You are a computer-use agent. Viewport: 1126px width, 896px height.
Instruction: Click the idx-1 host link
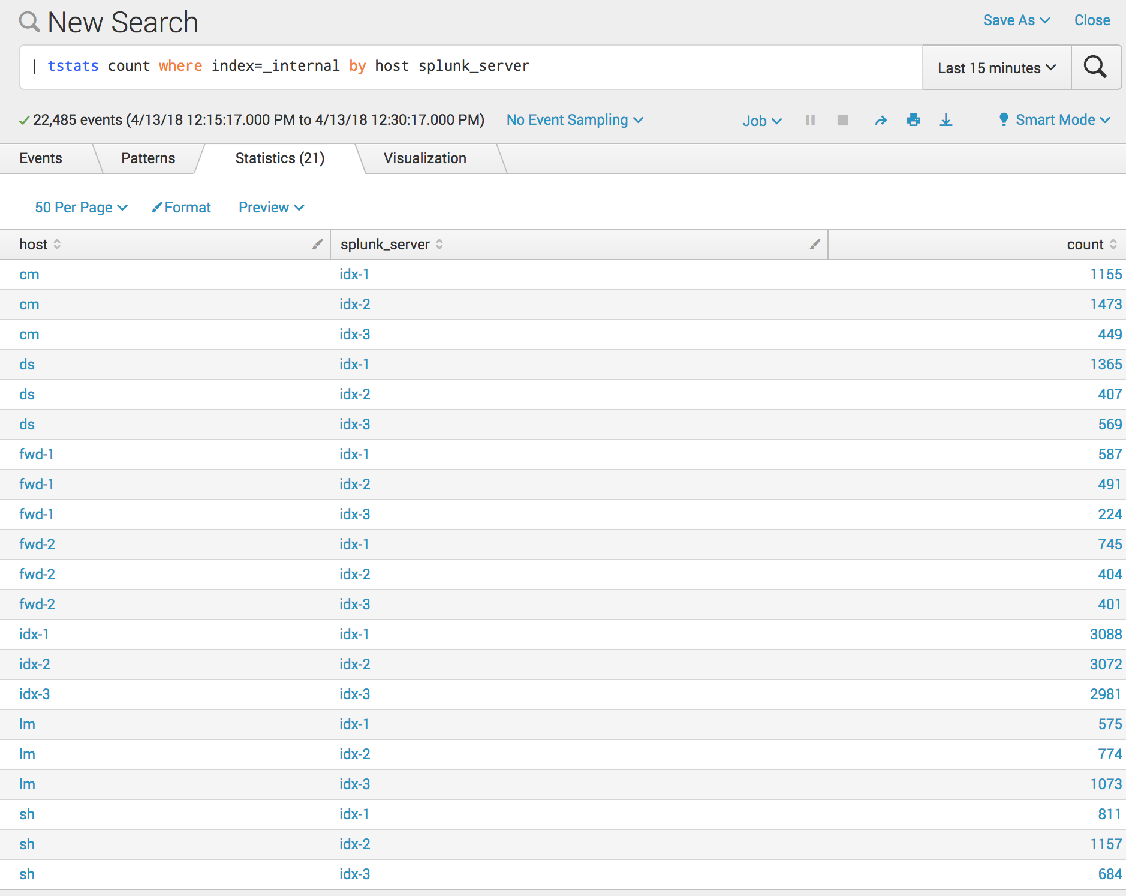34,634
